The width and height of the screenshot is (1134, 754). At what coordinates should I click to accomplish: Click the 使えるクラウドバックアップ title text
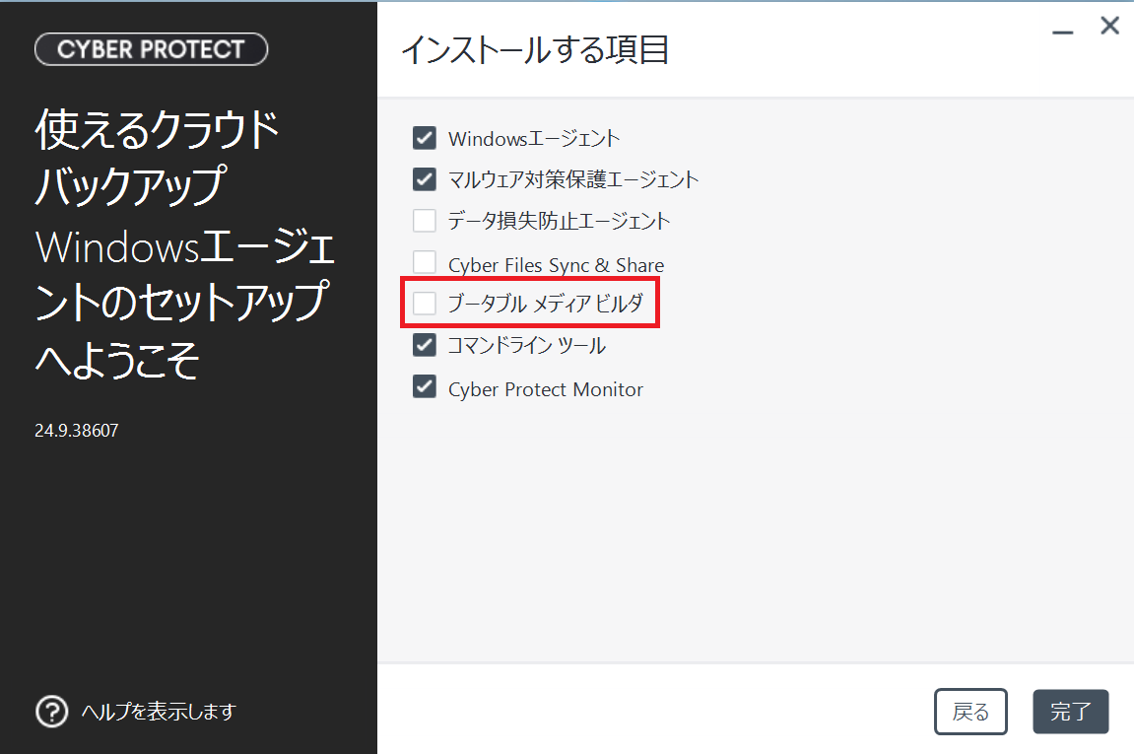click(x=157, y=158)
